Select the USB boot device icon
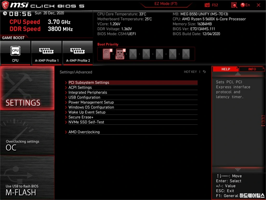The height and width of the screenshot is (200, 266). point(120,54)
